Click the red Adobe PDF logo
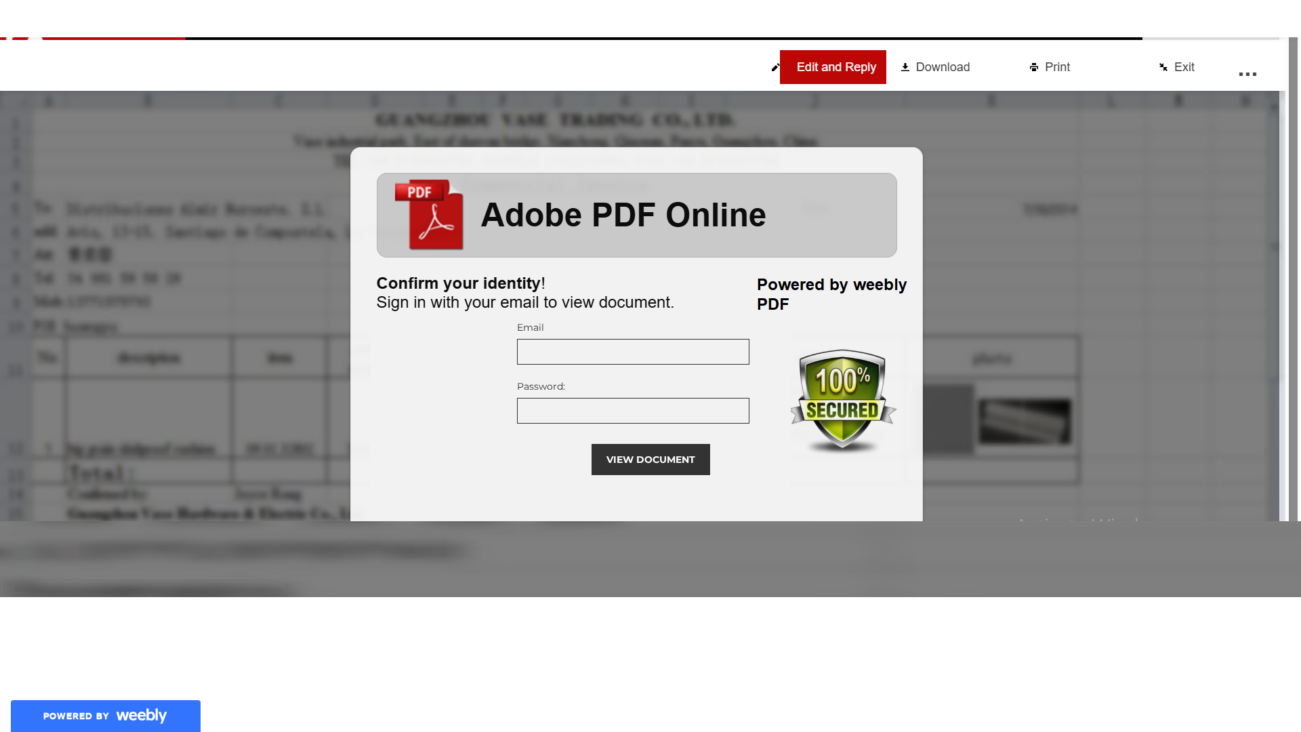Viewport: 1301px width, 732px height. click(x=430, y=215)
